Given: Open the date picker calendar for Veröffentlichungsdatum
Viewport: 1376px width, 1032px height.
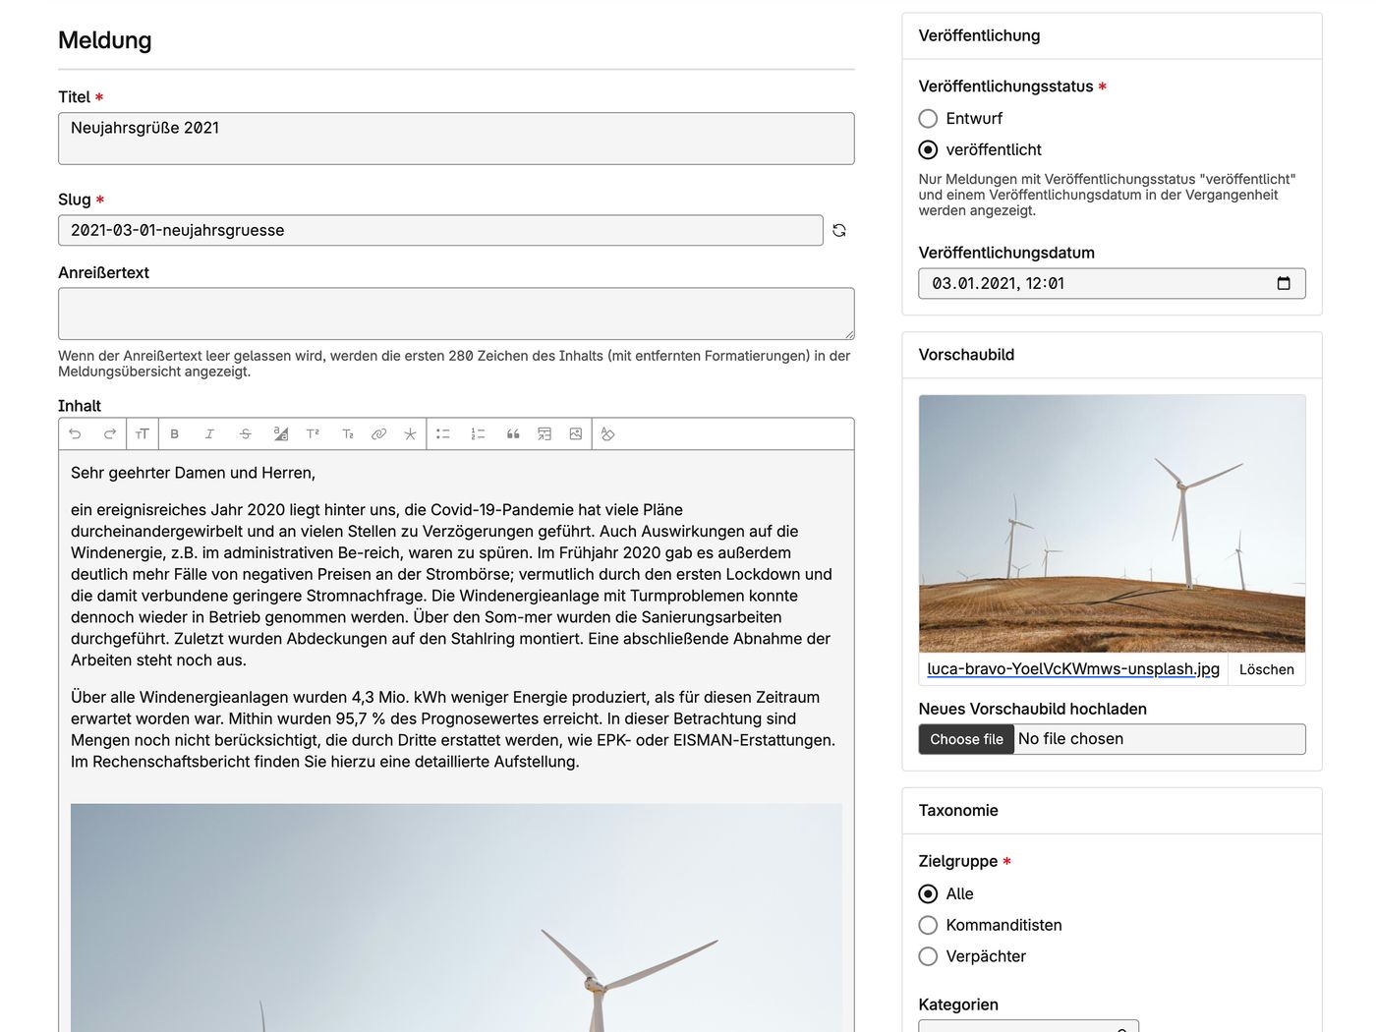Looking at the screenshot, I should [1284, 284].
